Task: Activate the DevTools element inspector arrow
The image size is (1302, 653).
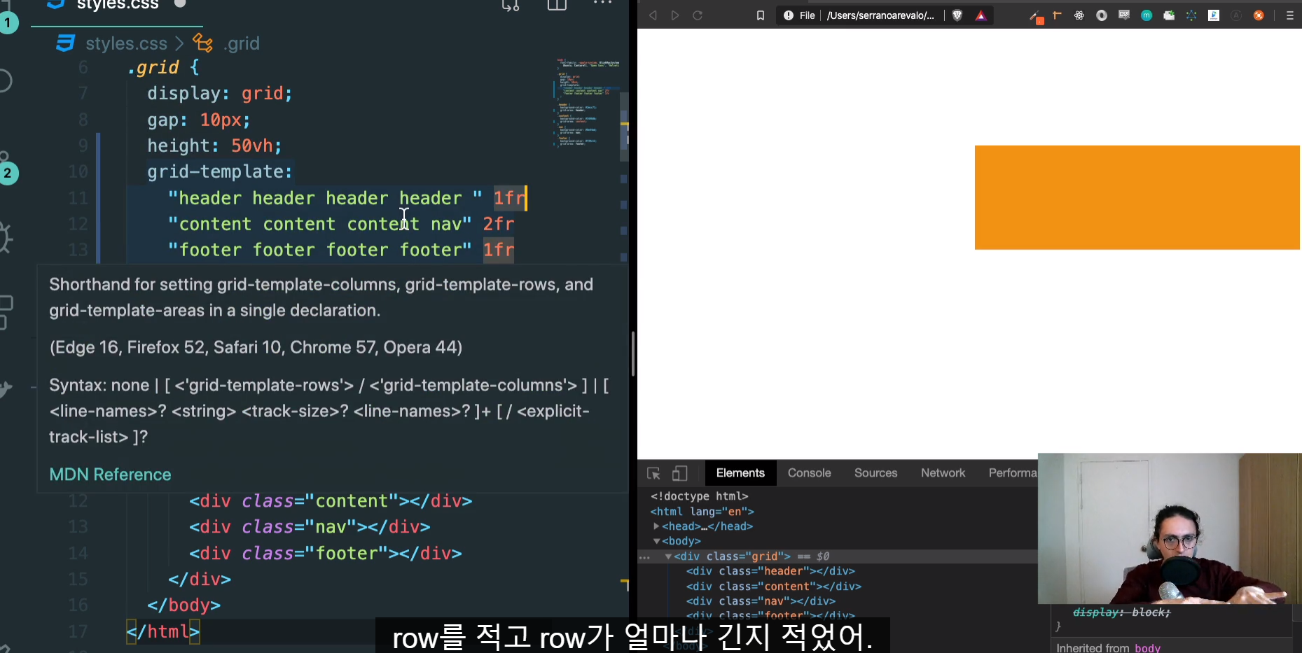Action: (653, 474)
